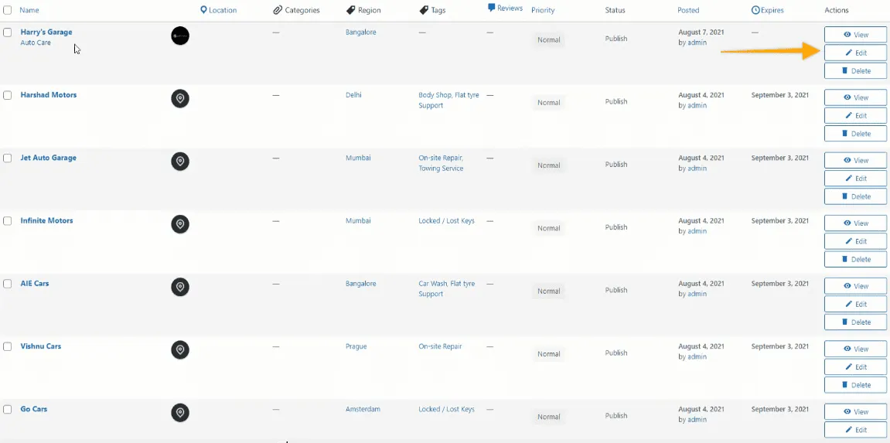Toggle the select-all checkbox beside Name
The image size is (890, 443).
(8, 10)
